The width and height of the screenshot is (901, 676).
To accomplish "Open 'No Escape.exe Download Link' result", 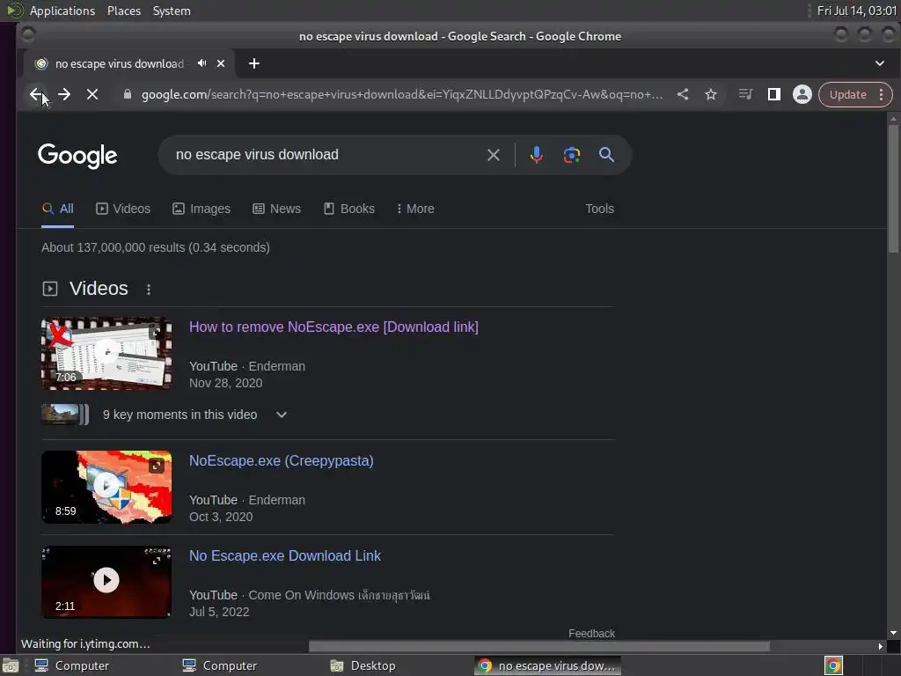I will click(285, 556).
